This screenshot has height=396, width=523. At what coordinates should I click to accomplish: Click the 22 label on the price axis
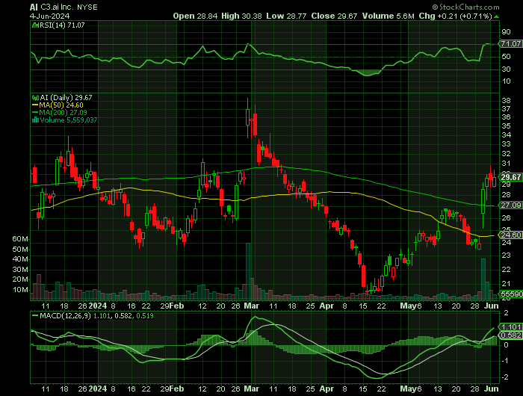tap(506, 269)
